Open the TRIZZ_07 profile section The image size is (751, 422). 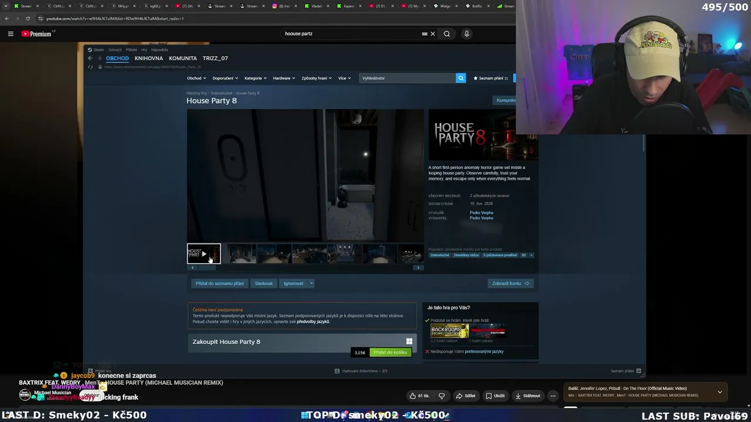pos(215,59)
